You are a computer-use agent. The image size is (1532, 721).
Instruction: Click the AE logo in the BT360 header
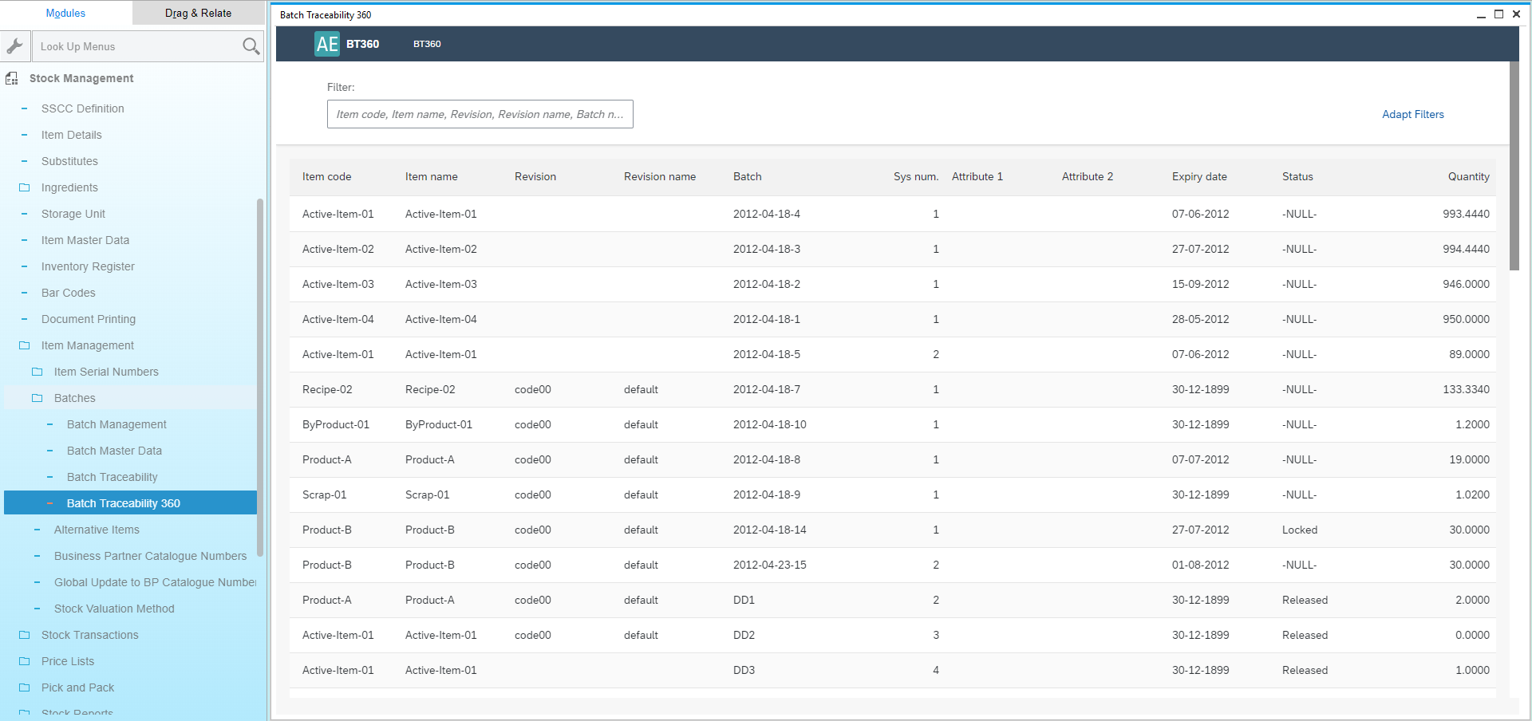(326, 44)
